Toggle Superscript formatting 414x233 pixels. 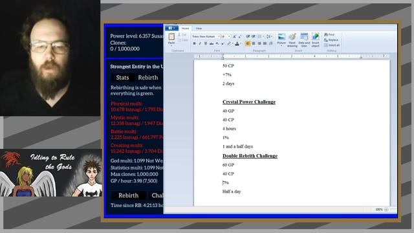[223, 43]
